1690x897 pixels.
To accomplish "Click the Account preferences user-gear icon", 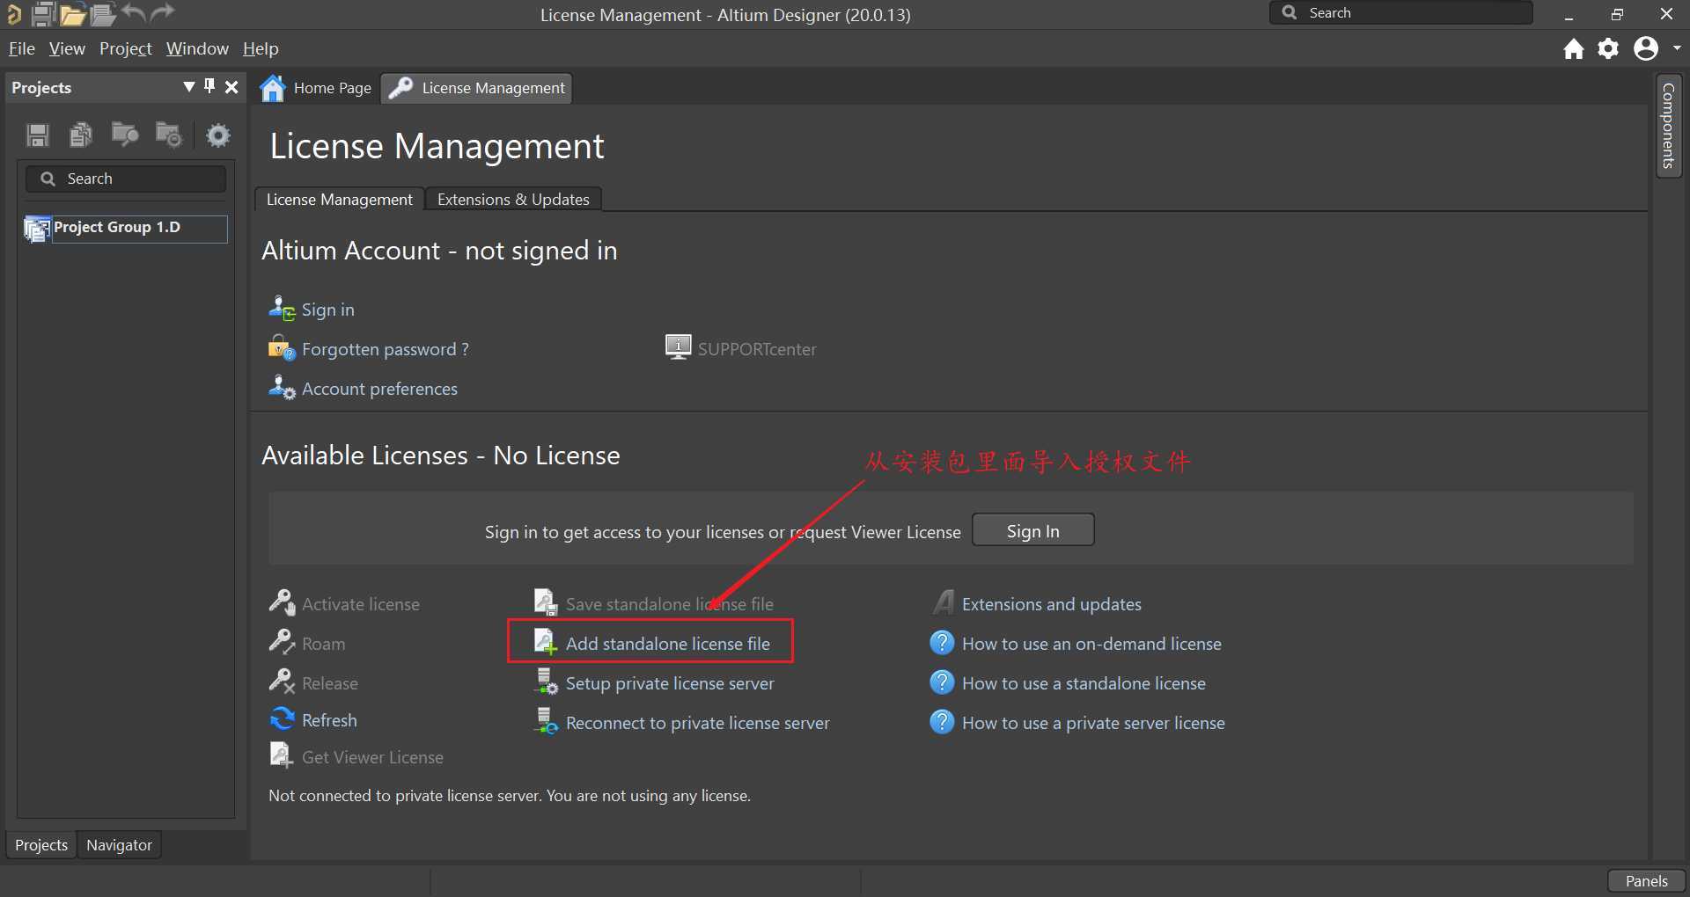I will click(x=282, y=387).
